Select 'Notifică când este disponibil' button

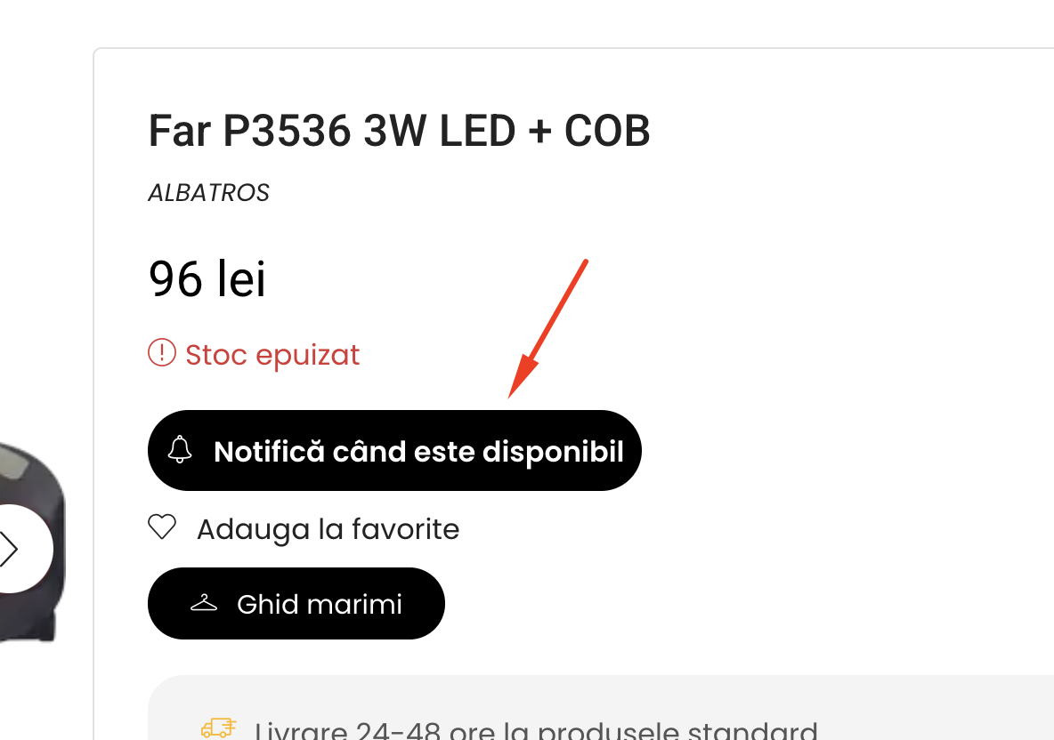[x=394, y=451]
